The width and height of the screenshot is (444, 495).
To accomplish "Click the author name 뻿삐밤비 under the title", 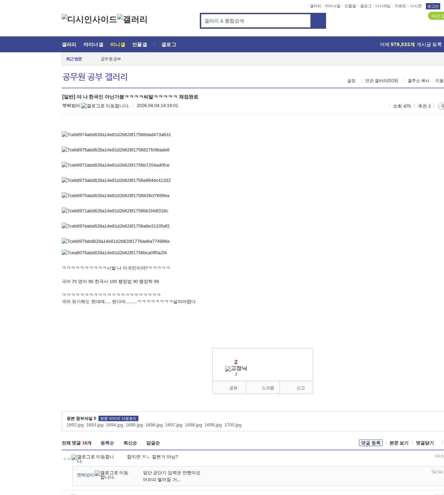I will pos(71,106).
